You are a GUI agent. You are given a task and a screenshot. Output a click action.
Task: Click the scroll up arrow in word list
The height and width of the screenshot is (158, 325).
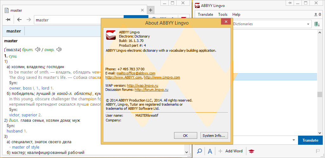click(x=320, y=32)
